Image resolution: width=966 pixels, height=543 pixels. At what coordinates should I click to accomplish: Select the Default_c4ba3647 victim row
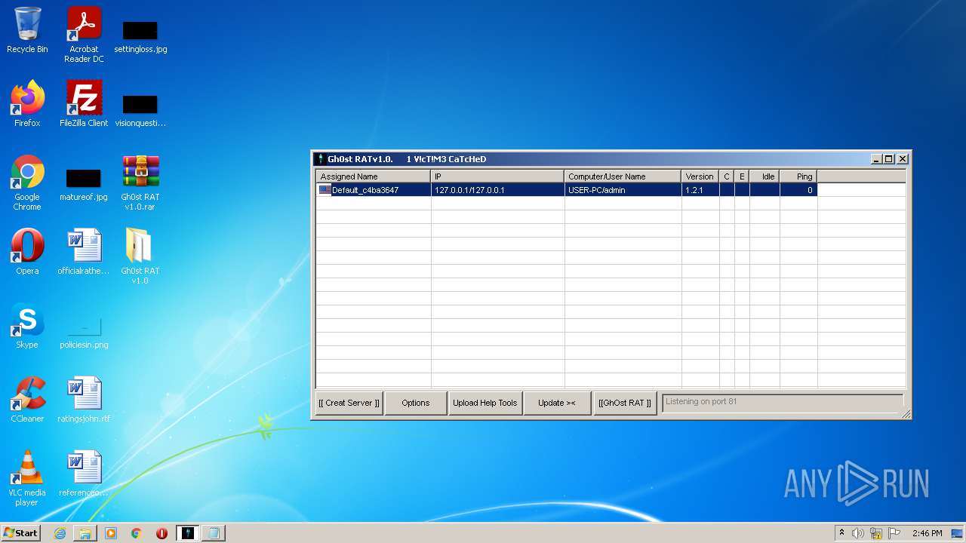click(x=566, y=190)
